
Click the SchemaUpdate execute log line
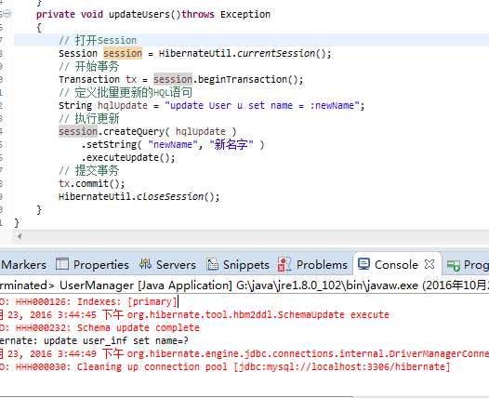pyautogui.click(x=194, y=314)
